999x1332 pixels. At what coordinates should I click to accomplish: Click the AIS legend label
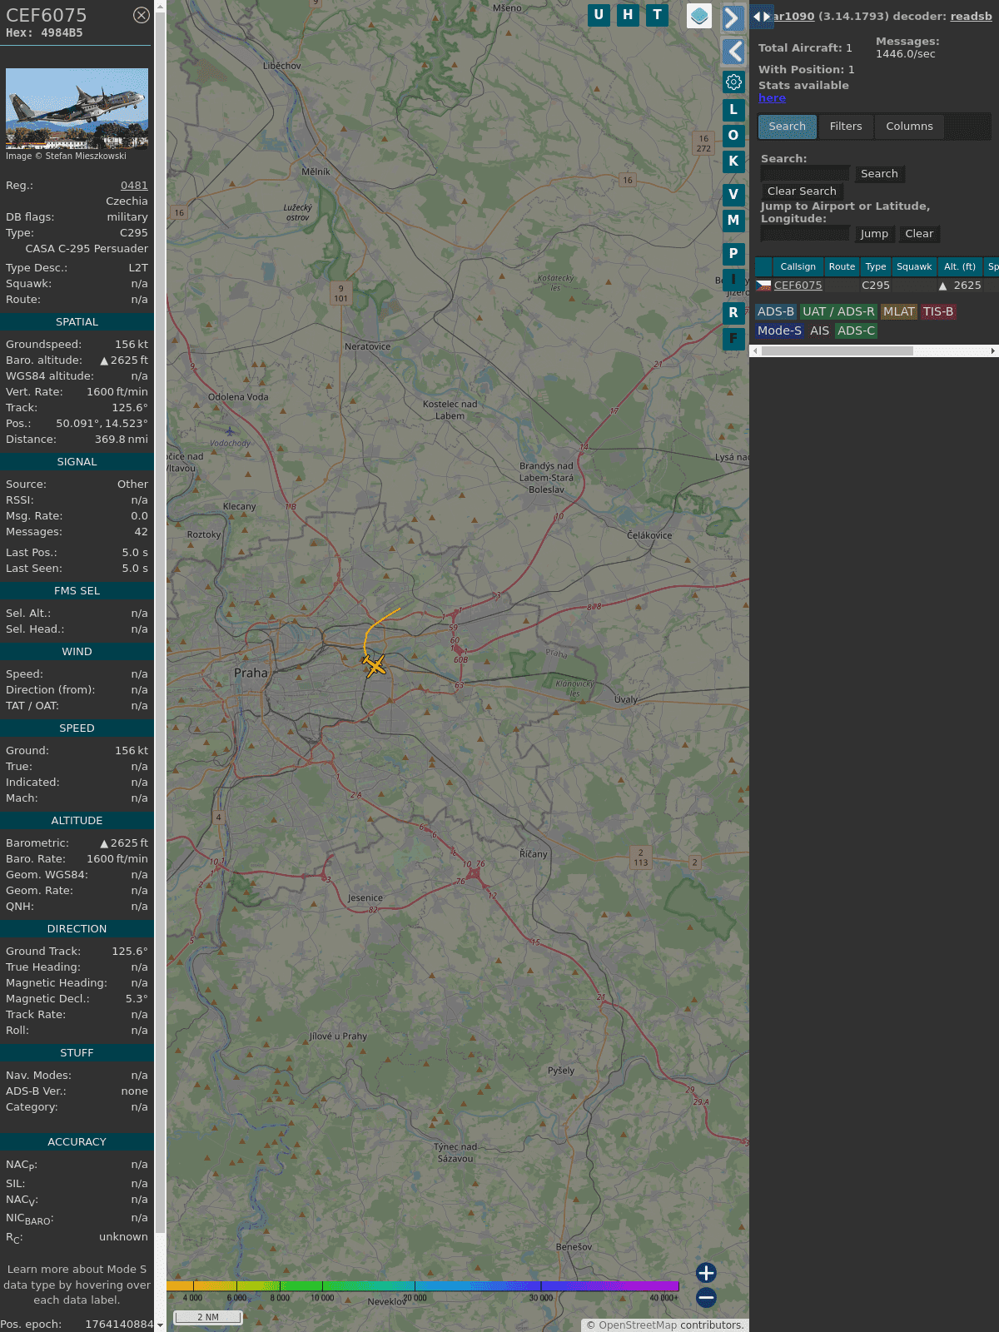tap(819, 331)
